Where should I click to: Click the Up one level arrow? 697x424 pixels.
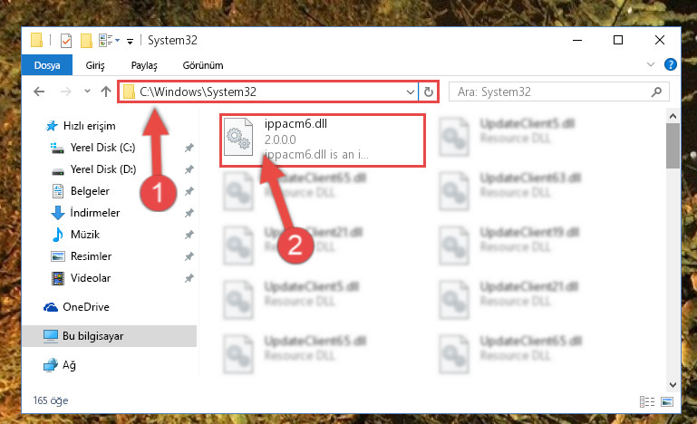pos(106,92)
